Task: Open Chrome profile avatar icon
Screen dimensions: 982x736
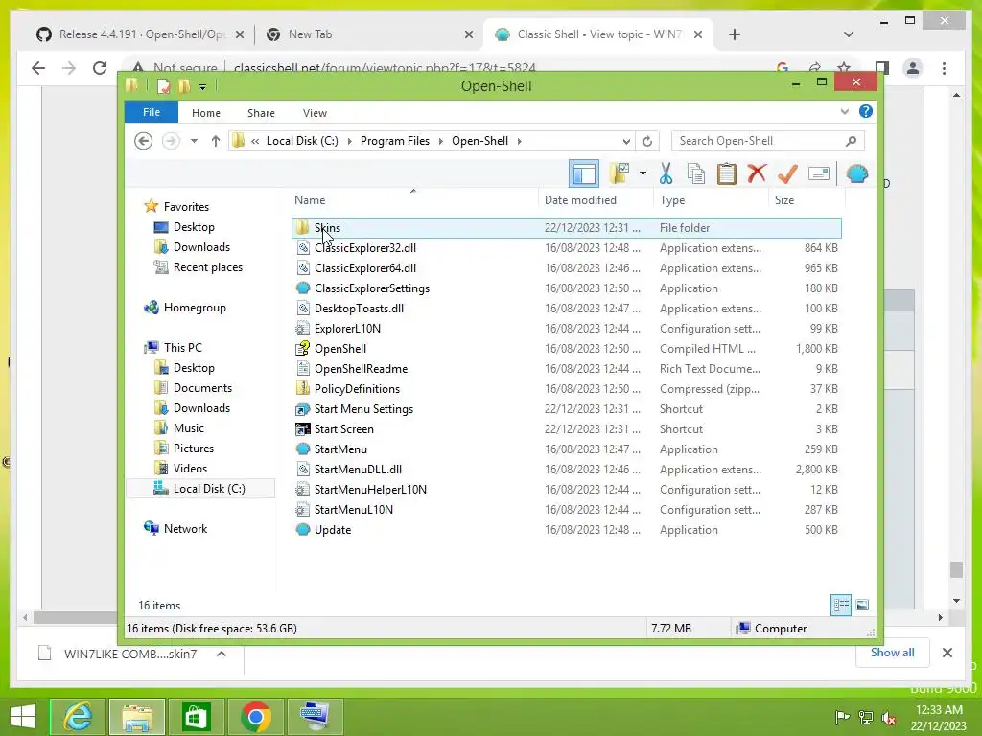Action: tap(913, 68)
